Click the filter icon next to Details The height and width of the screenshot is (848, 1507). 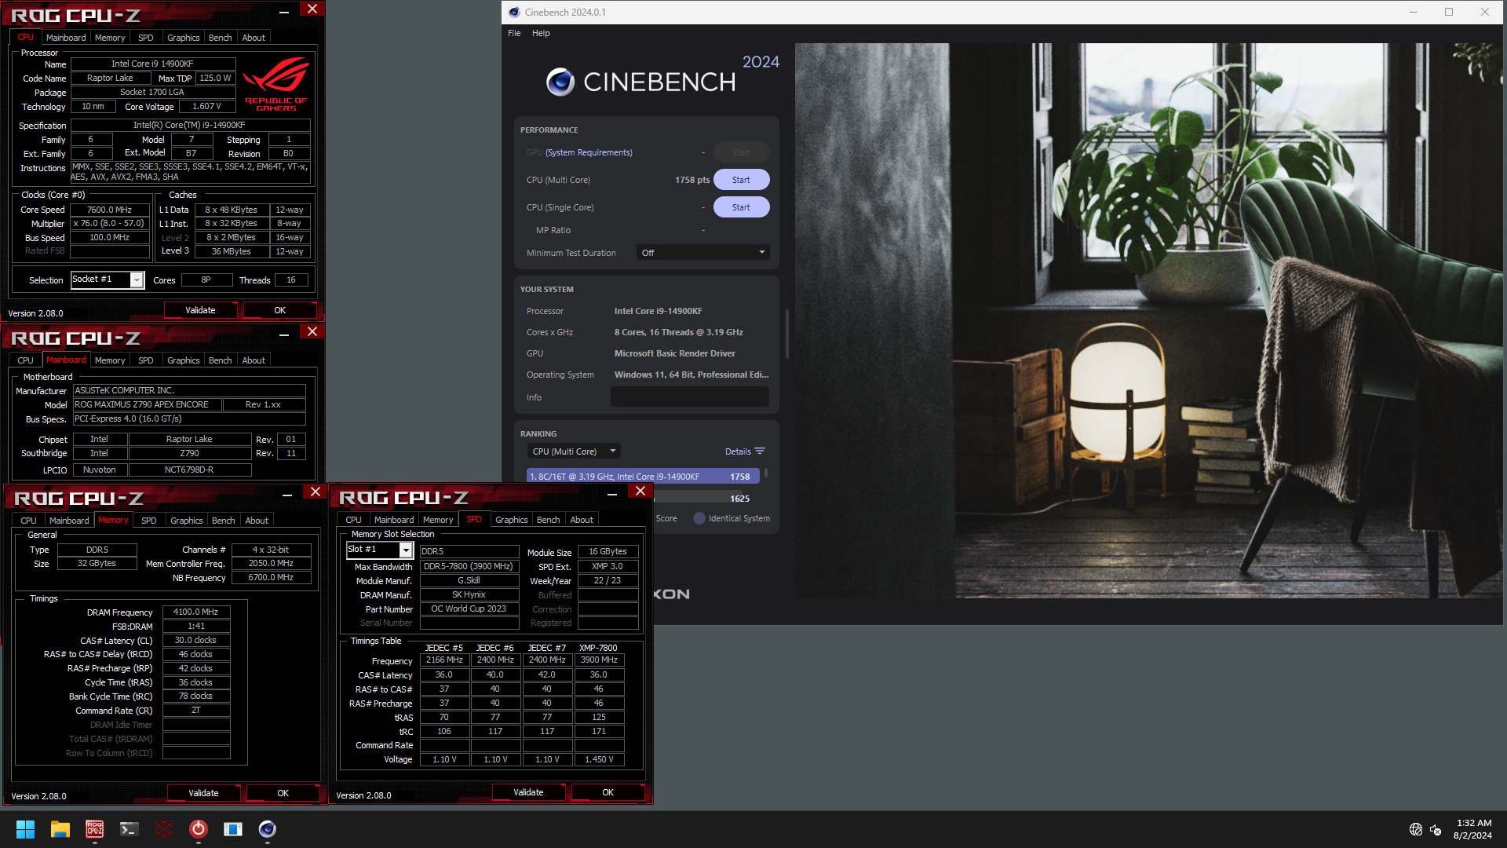760,451
